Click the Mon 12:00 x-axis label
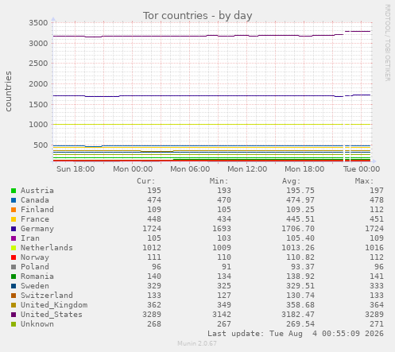The width and height of the screenshot is (395, 352). (x=247, y=169)
